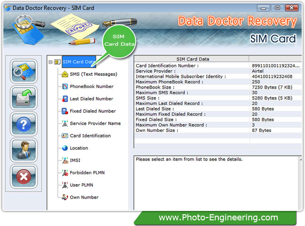
Task: Select IMSI tree item
Action: (x=75, y=161)
